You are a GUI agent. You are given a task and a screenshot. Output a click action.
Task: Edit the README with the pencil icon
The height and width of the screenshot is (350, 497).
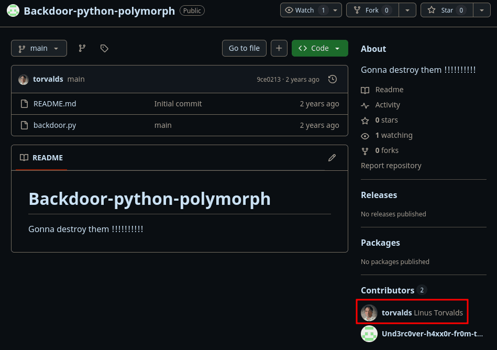(x=332, y=158)
